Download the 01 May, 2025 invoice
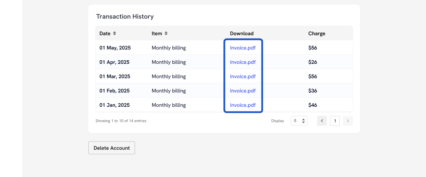Screen dimensions: 426x177 242,48
